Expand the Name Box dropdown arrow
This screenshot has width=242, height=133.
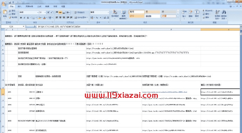pyautogui.click(x=23, y=26)
